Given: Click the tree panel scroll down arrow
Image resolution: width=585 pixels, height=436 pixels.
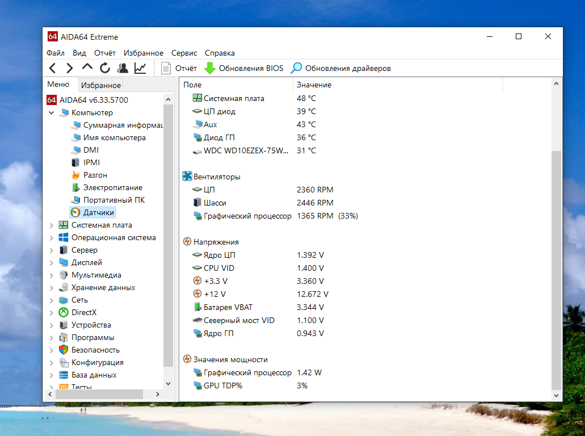Looking at the screenshot, I should tap(168, 384).
